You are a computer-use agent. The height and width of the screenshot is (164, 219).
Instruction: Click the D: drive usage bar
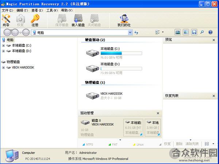point(121,69)
